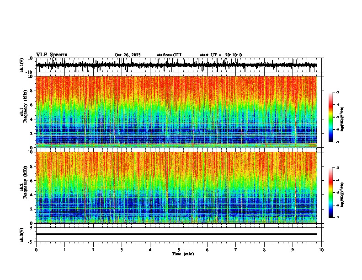Click the "-3" label on ch.2 color bar
362x280 pixels.
(x=337, y=168)
